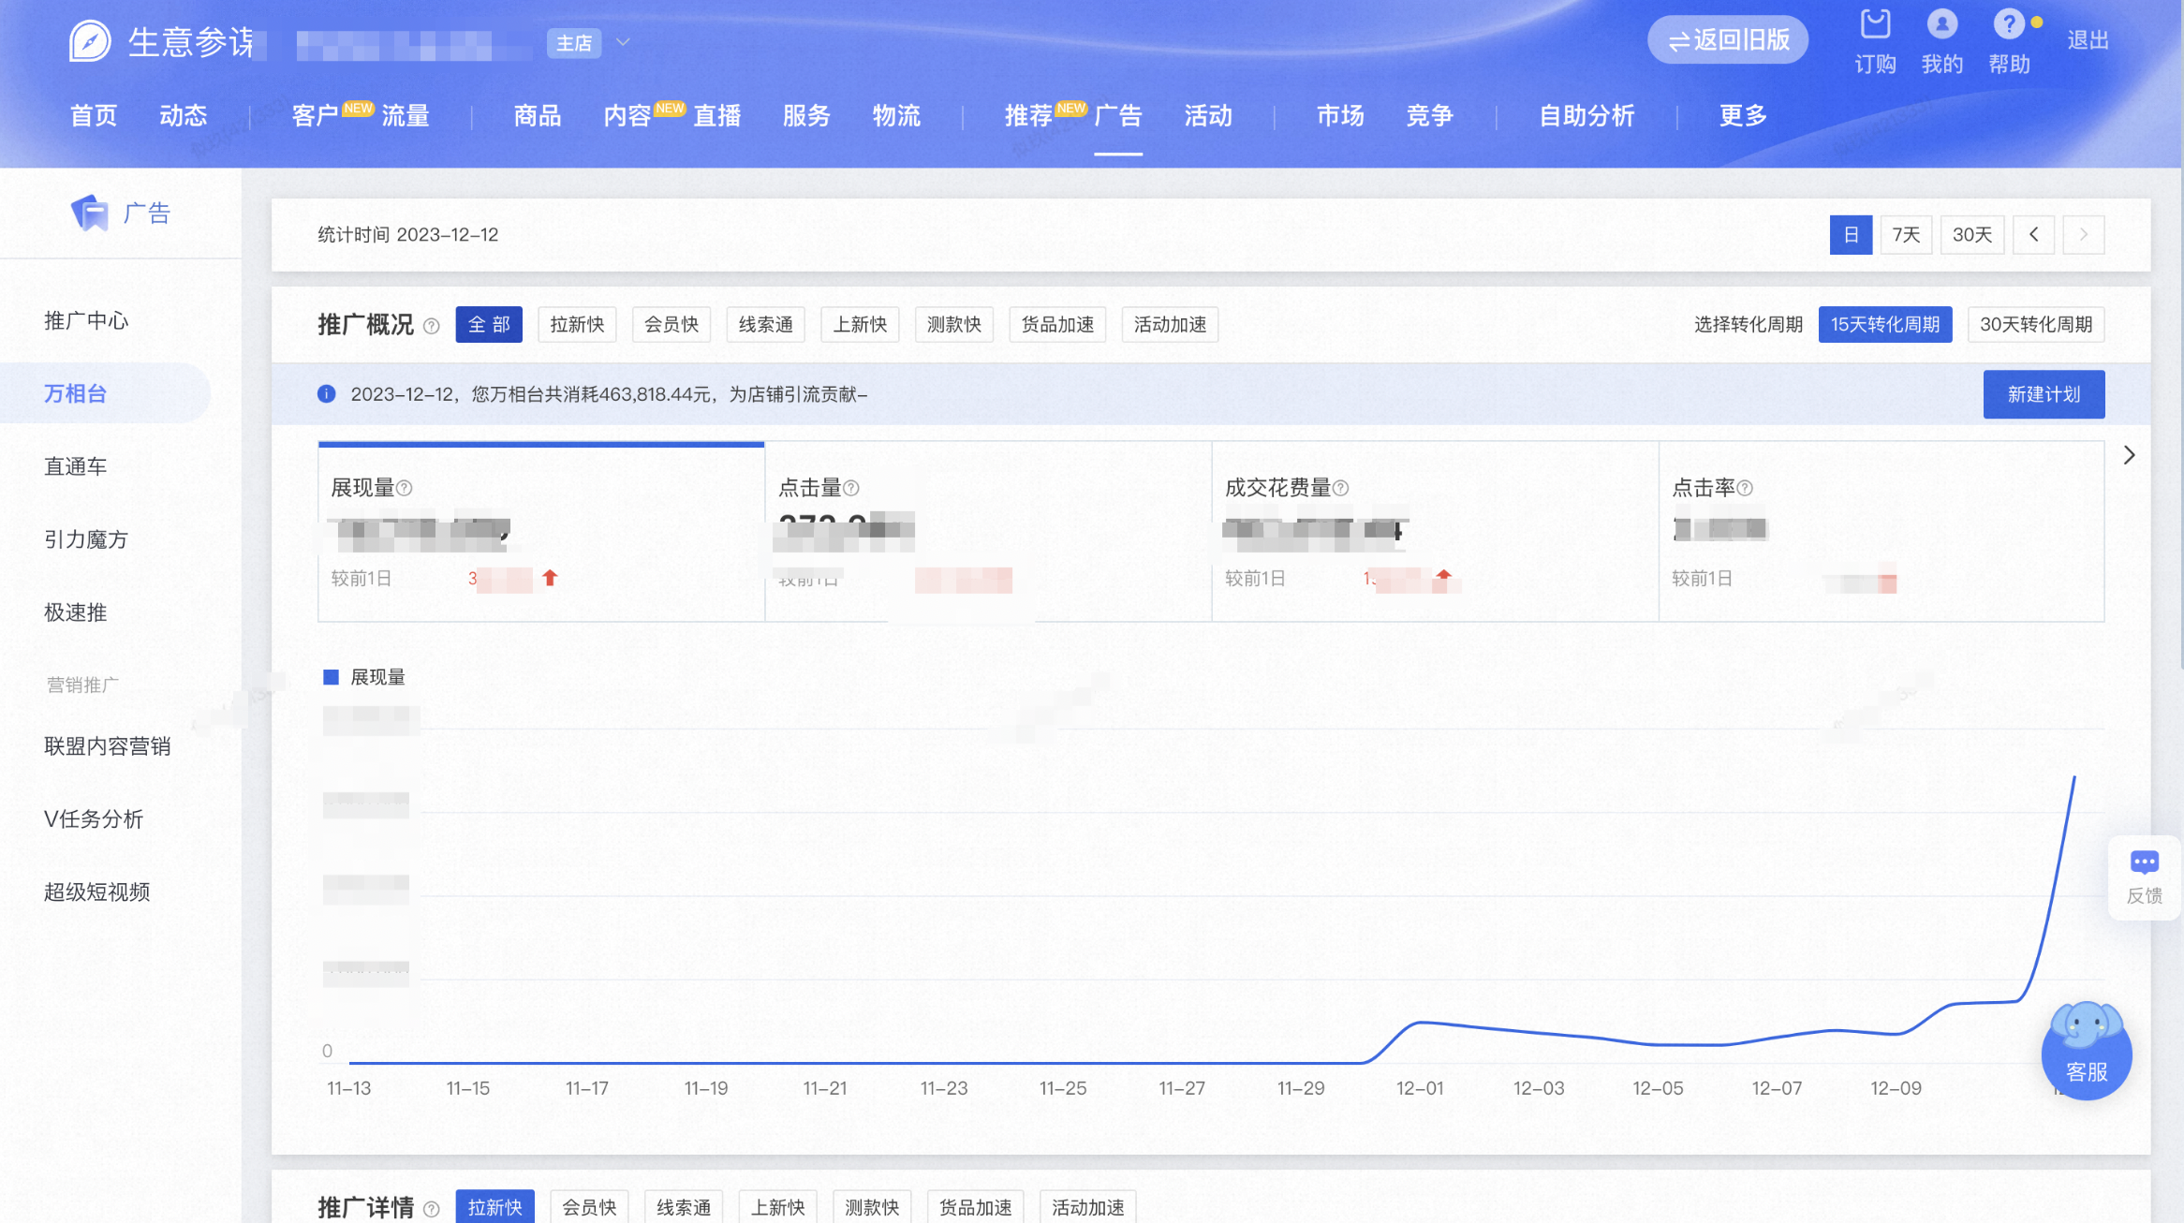The width and height of the screenshot is (2184, 1223).
Task: Open the 更多 navigation menu
Action: click(x=1743, y=115)
